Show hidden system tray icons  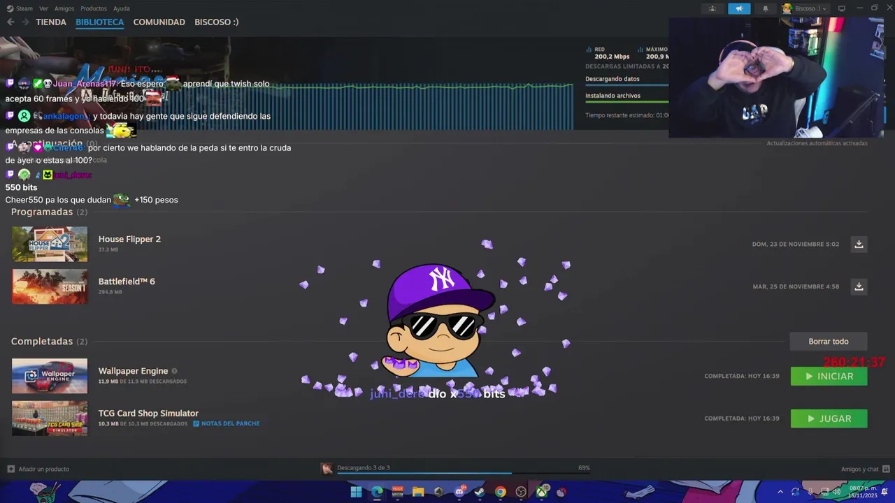pos(780,492)
